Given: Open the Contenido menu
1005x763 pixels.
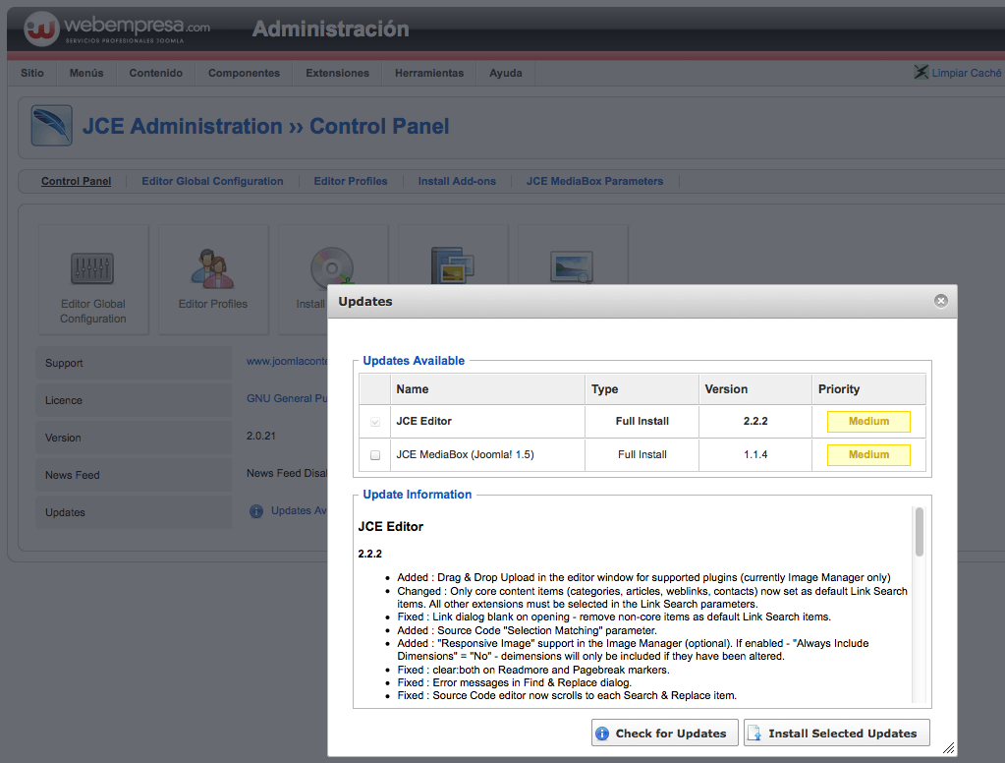Looking at the screenshot, I should tap(156, 73).
